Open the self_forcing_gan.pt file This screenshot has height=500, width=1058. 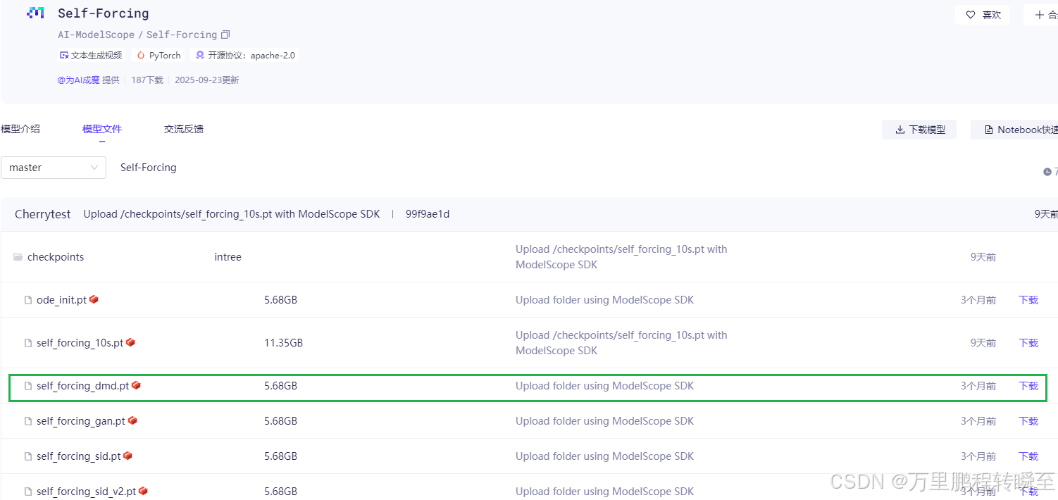81,421
